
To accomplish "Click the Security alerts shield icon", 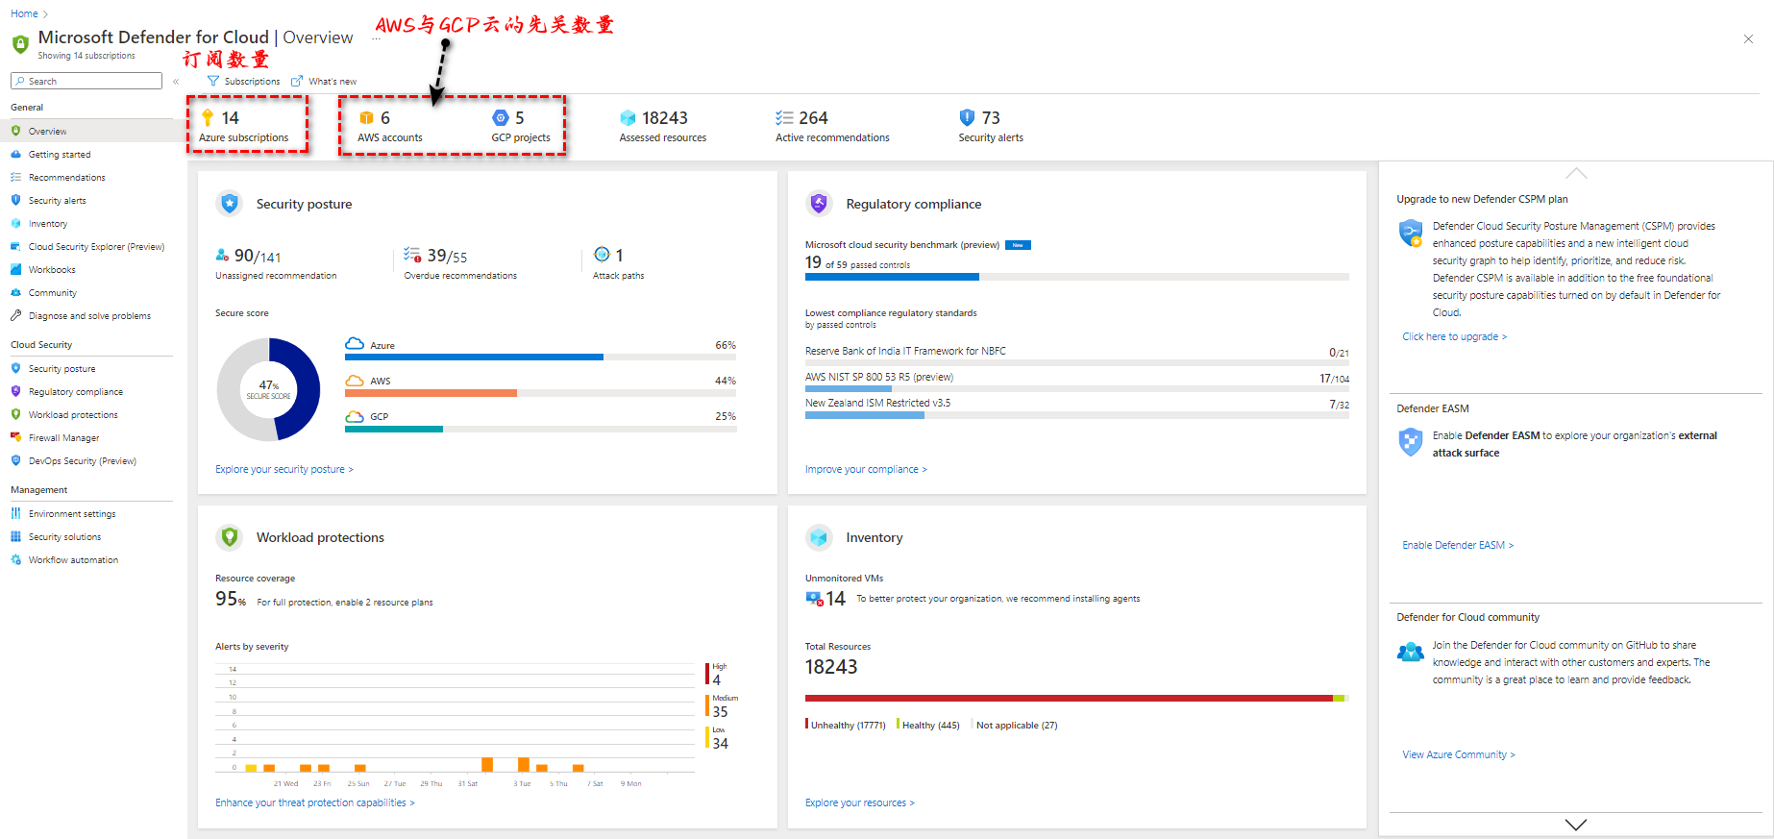I will tap(967, 117).
